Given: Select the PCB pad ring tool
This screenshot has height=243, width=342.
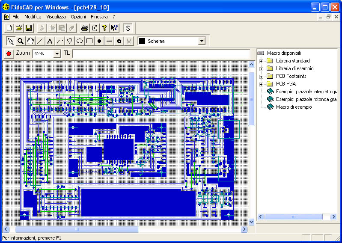Looking at the screenshot, I should click(119, 41).
